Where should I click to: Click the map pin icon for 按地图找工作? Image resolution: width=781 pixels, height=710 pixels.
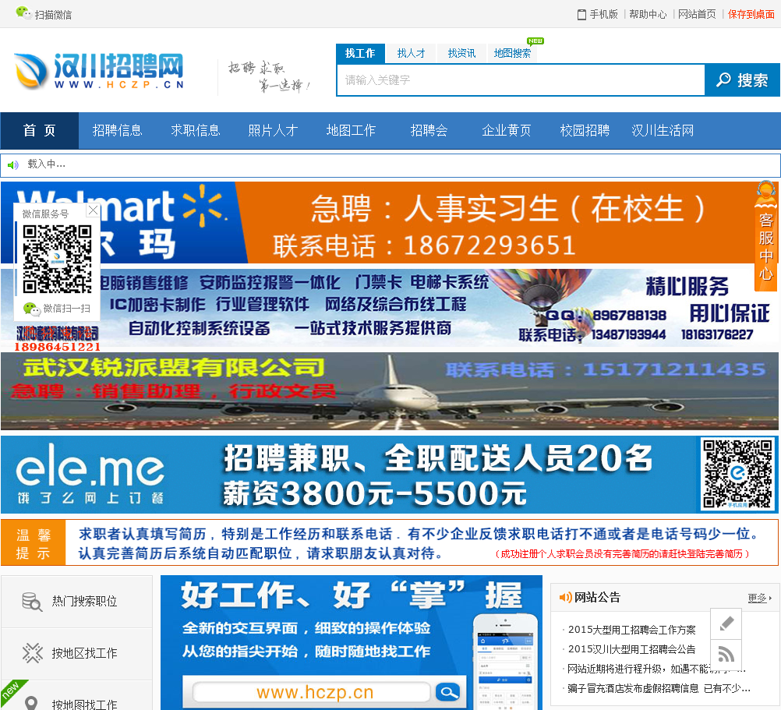point(31,703)
